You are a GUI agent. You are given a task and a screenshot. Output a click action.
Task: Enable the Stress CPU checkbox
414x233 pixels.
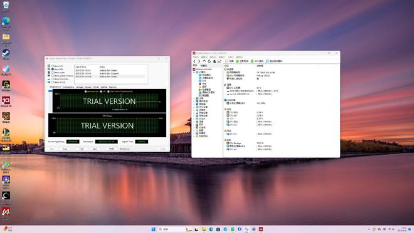pos(53,66)
